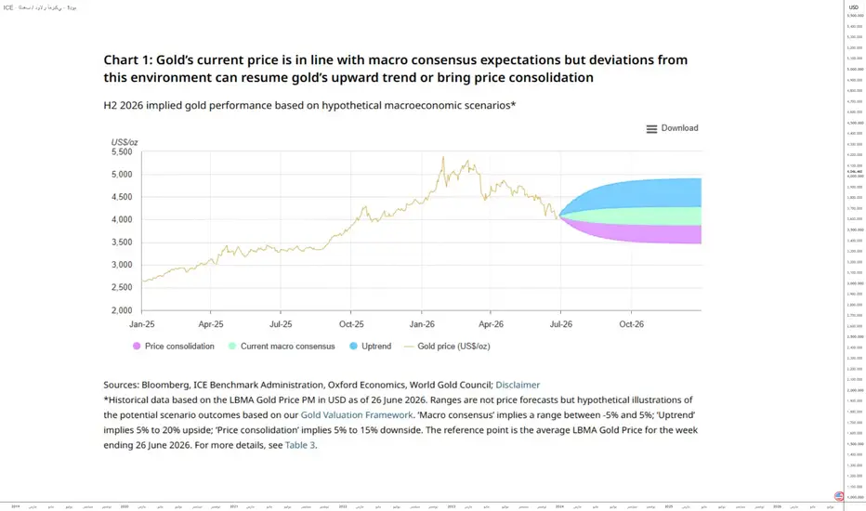Open the USD currency selector at top right
The height and width of the screenshot is (511, 866).
854,7
